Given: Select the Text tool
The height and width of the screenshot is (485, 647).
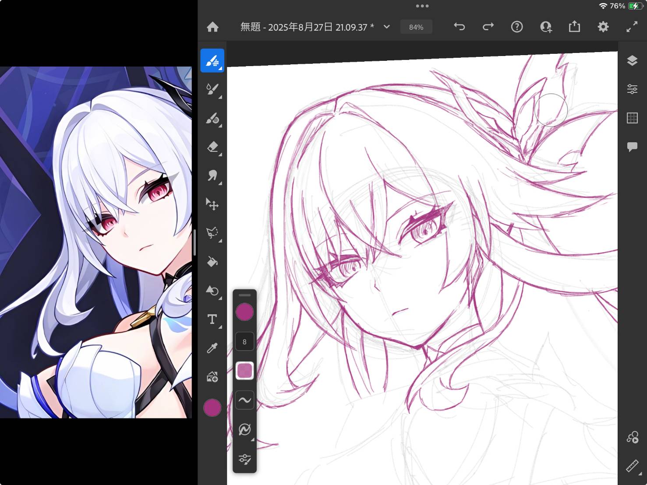Looking at the screenshot, I should pos(212,320).
